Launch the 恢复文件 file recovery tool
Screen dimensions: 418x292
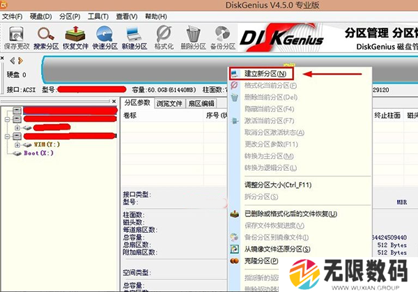tap(75, 38)
